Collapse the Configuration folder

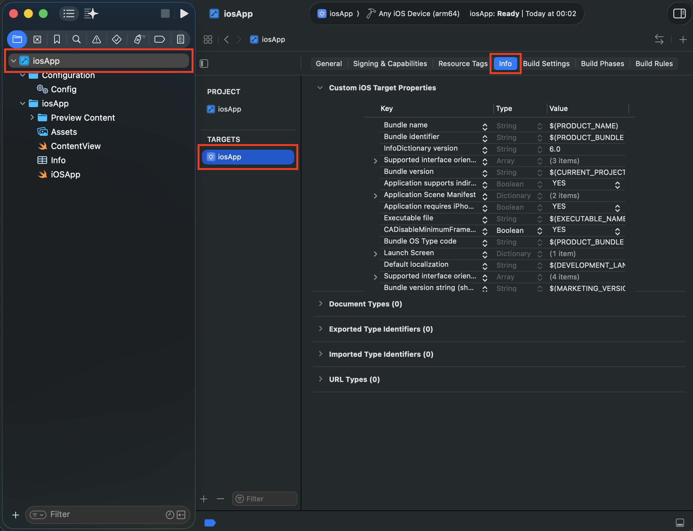[x=23, y=75]
